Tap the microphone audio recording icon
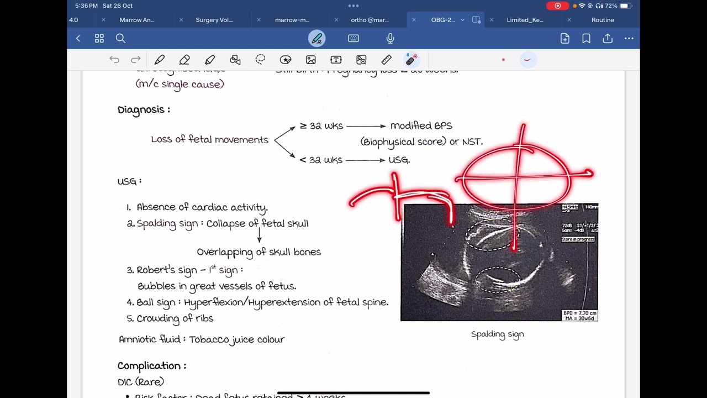The height and width of the screenshot is (398, 707). [390, 38]
